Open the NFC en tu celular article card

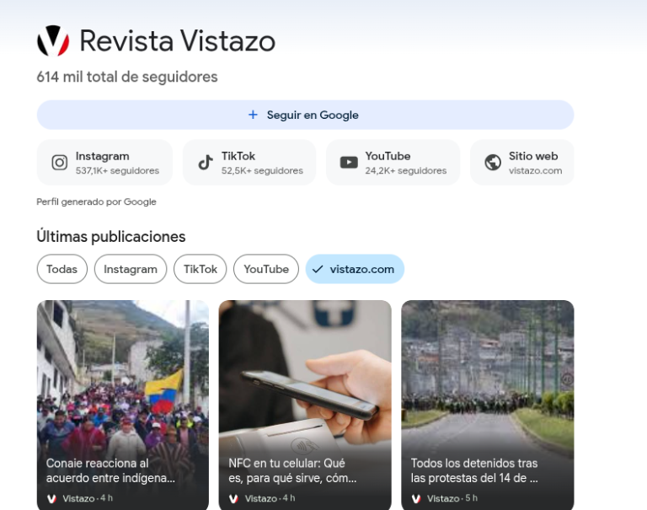(x=305, y=405)
